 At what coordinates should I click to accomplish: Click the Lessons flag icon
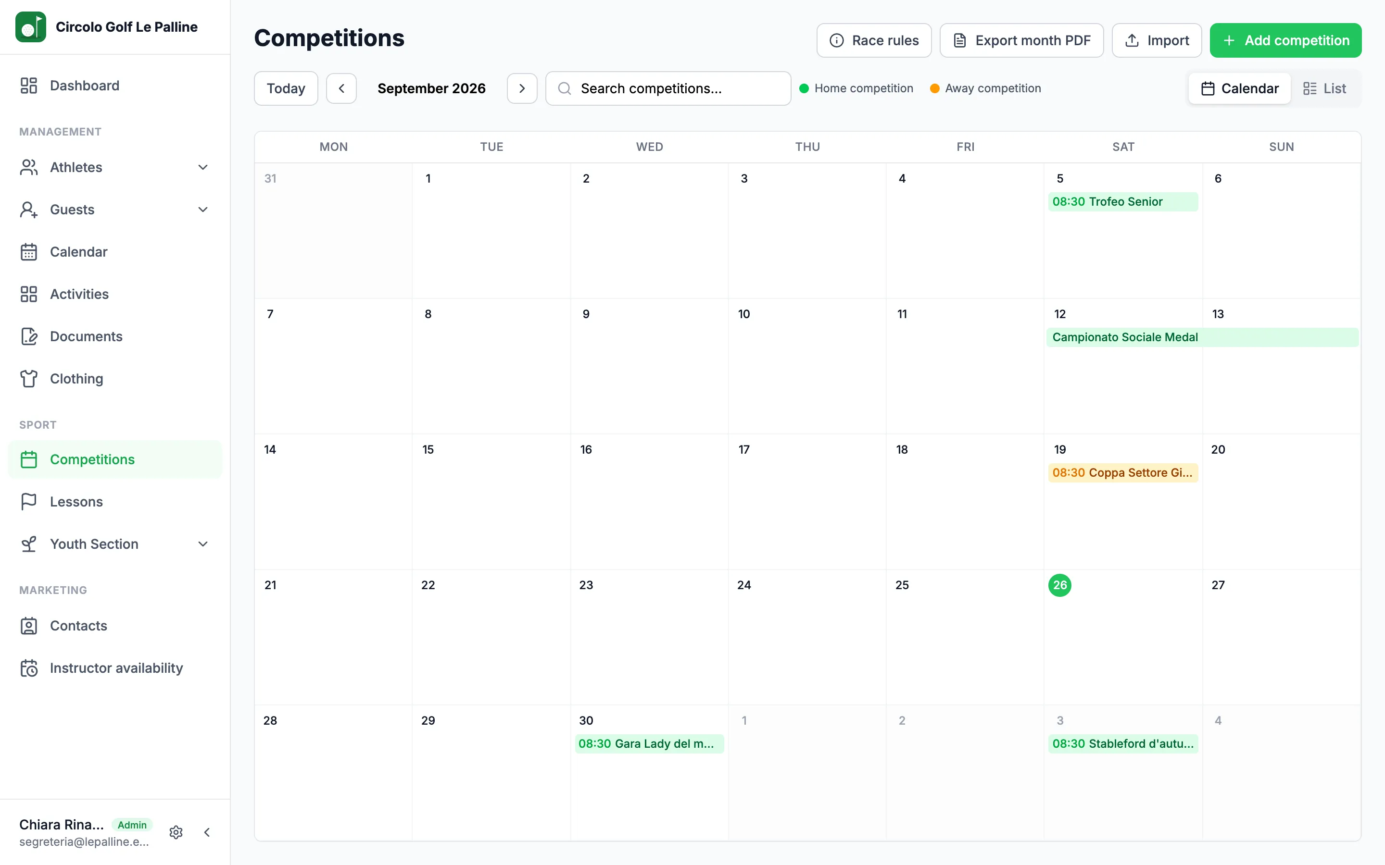pos(29,502)
